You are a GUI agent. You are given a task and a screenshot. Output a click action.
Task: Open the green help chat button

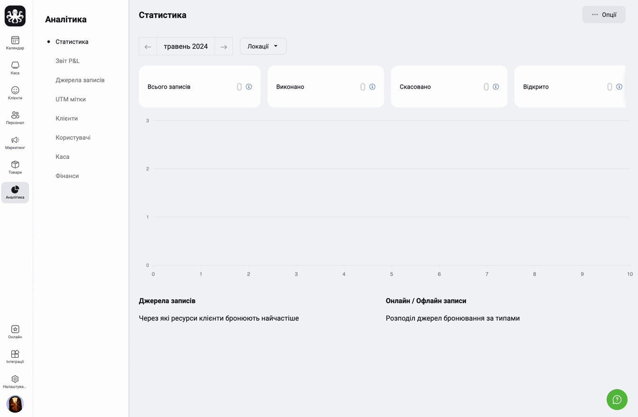point(617,399)
